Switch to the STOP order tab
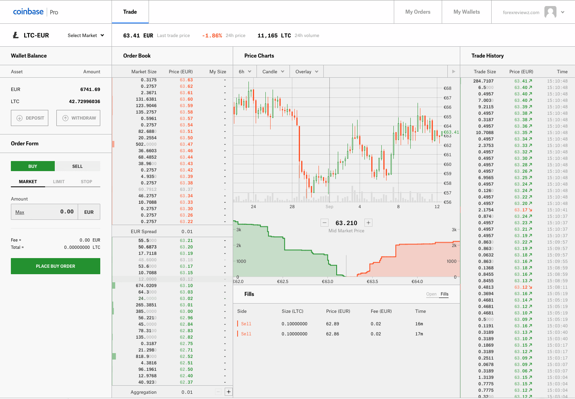 [87, 182]
